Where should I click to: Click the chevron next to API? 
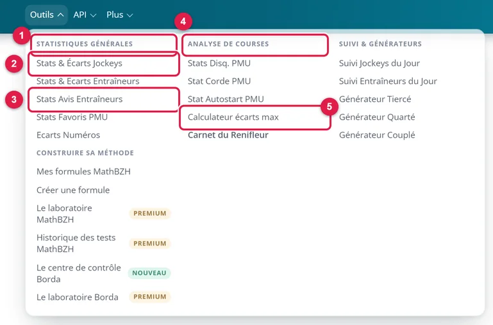tap(93, 15)
